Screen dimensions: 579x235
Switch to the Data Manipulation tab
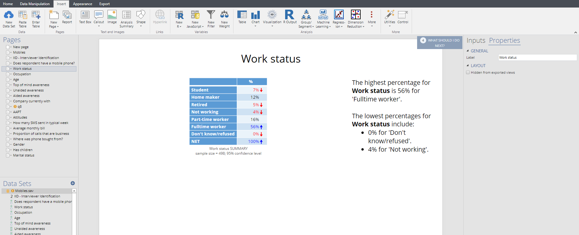point(35,4)
